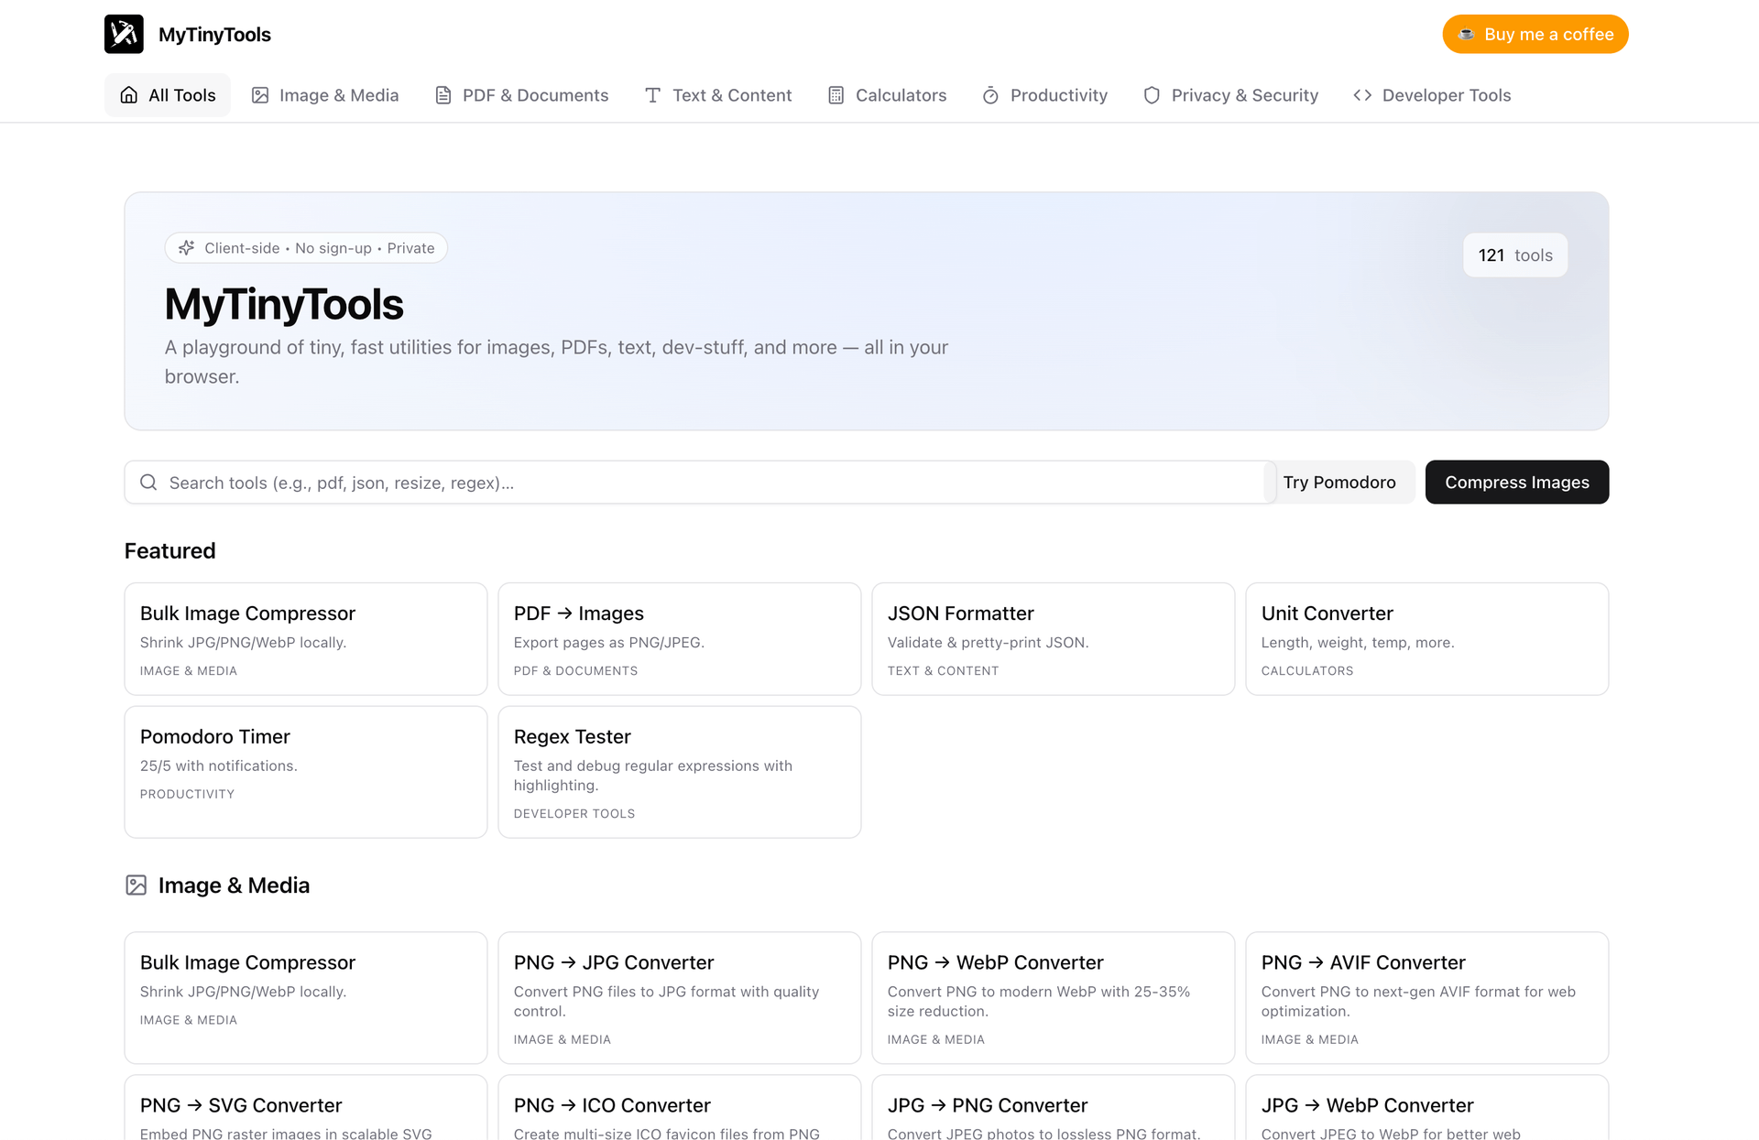This screenshot has width=1759, height=1140.
Task: Click the Try Pomodoro button
Action: click(x=1338, y=483)
